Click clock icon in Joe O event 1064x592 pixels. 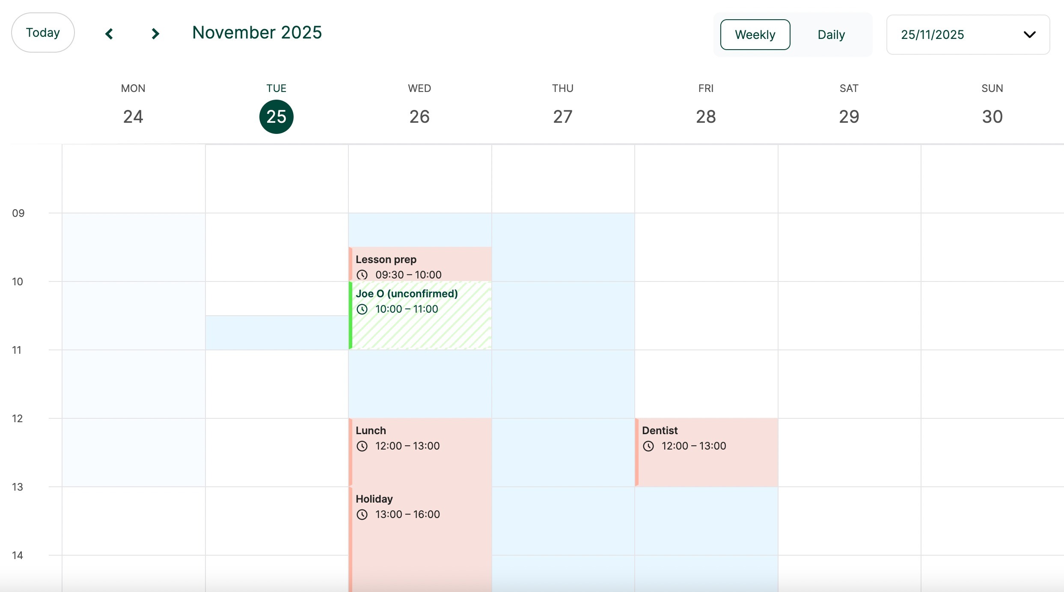(x=362, y=309)
